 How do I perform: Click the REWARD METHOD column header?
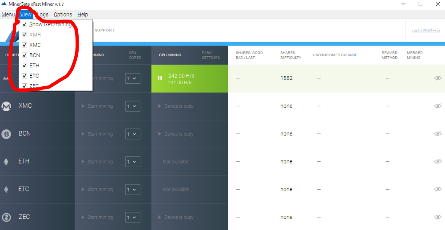pyautogui.click(x=389, y=55)
